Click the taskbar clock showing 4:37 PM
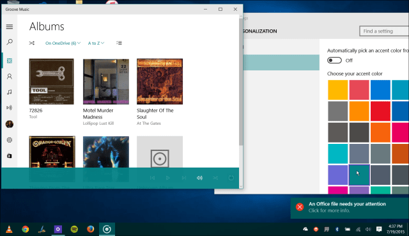Image resolution: width=409 pixels, height=236 pixels. (x=396, y=229)
